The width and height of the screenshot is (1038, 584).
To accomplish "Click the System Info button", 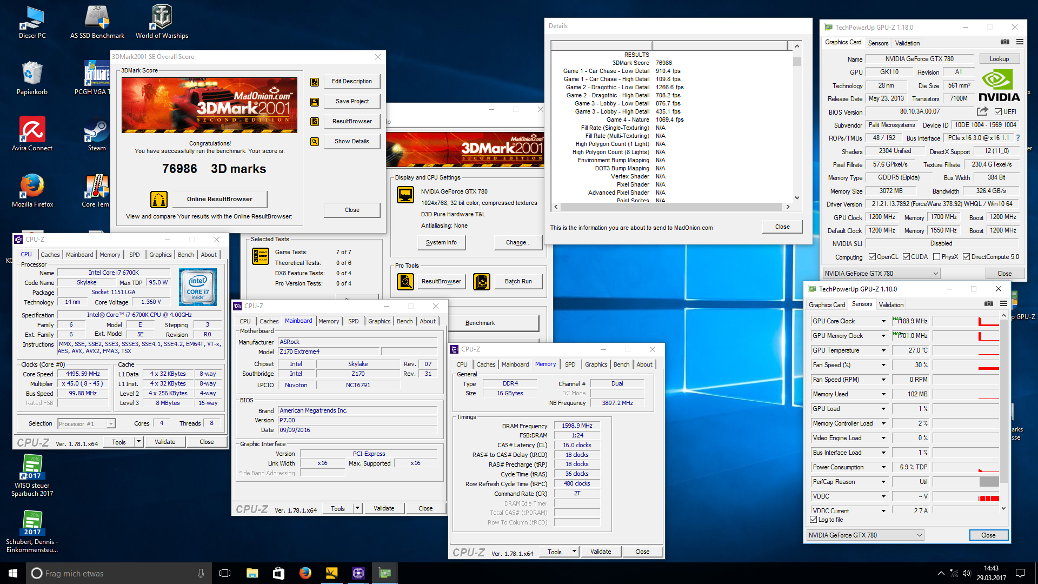I will pos(441,243).
